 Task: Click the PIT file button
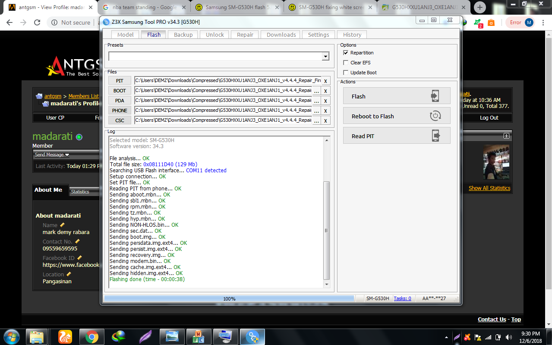click(120, 81)
